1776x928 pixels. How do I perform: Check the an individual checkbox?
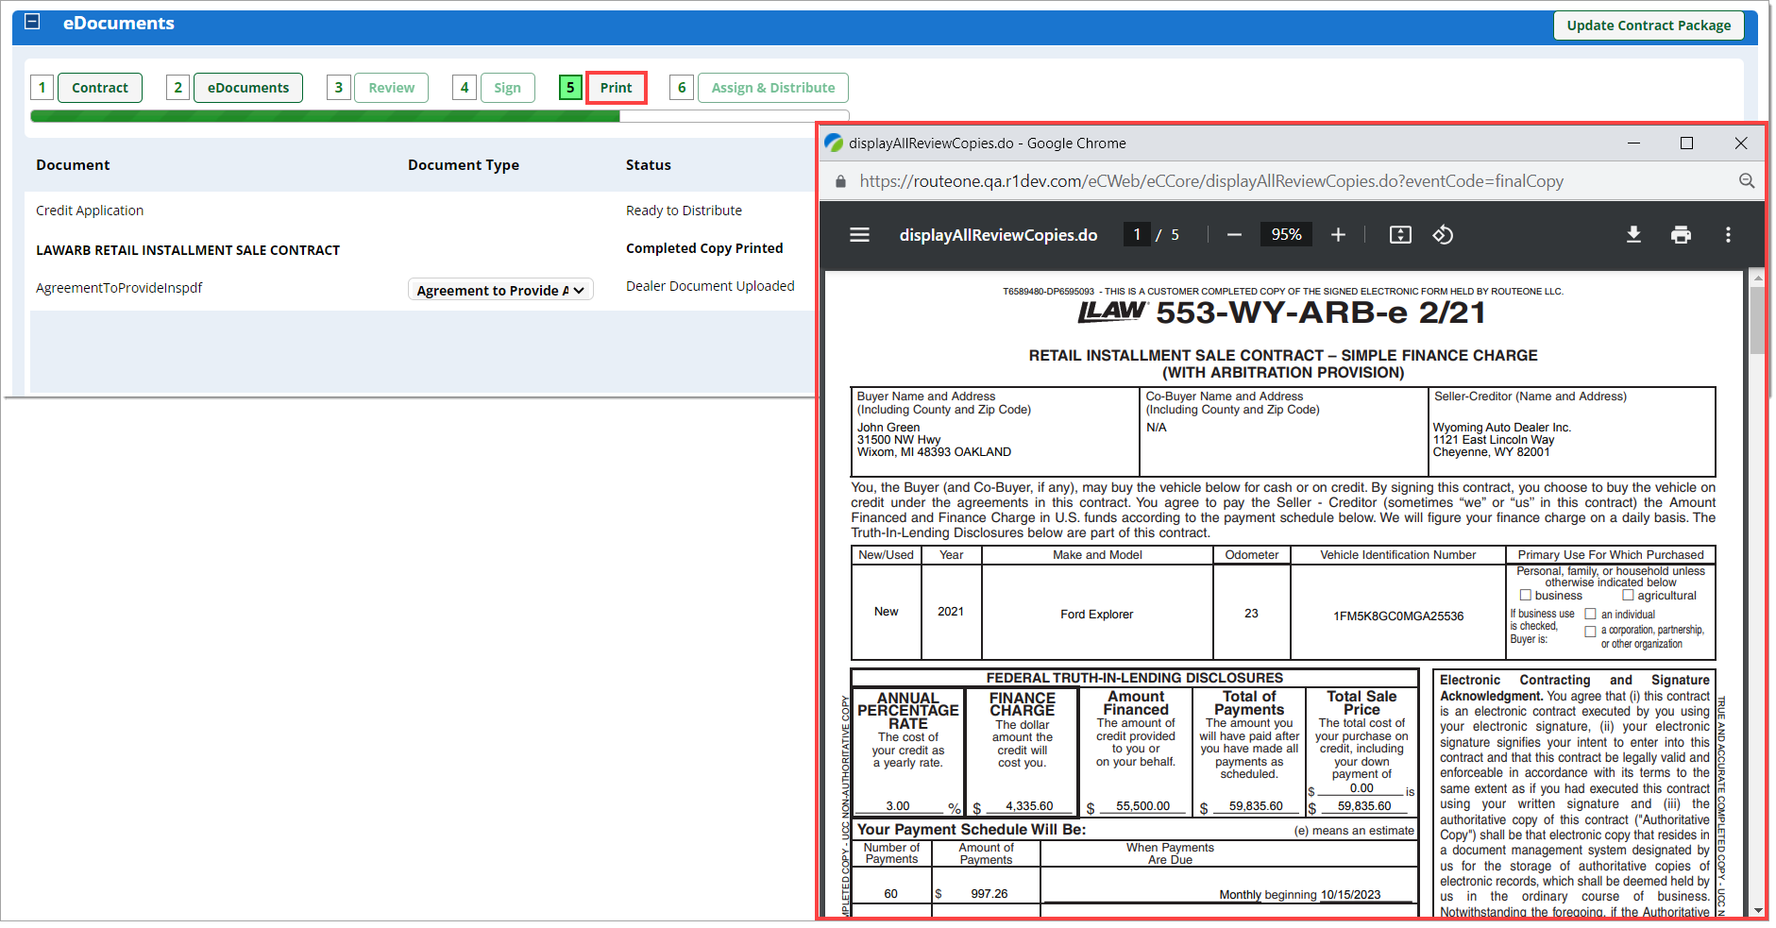1590,614
